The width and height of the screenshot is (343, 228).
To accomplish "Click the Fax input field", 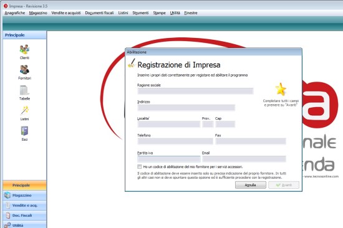I will click(x=251, y=141).
